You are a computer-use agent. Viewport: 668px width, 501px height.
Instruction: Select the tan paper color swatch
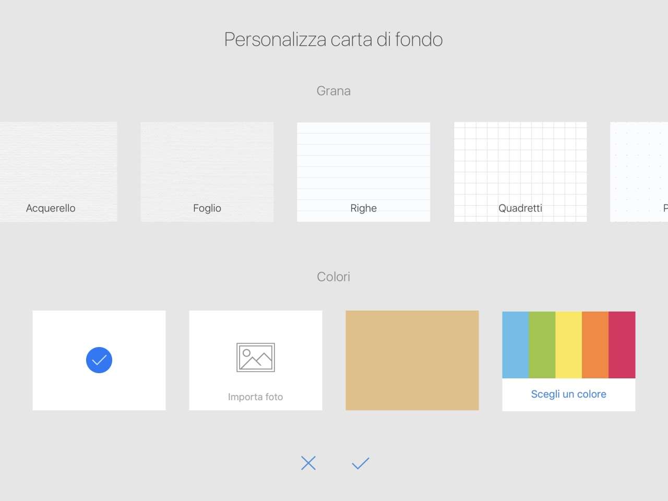[x=412, y=360]
